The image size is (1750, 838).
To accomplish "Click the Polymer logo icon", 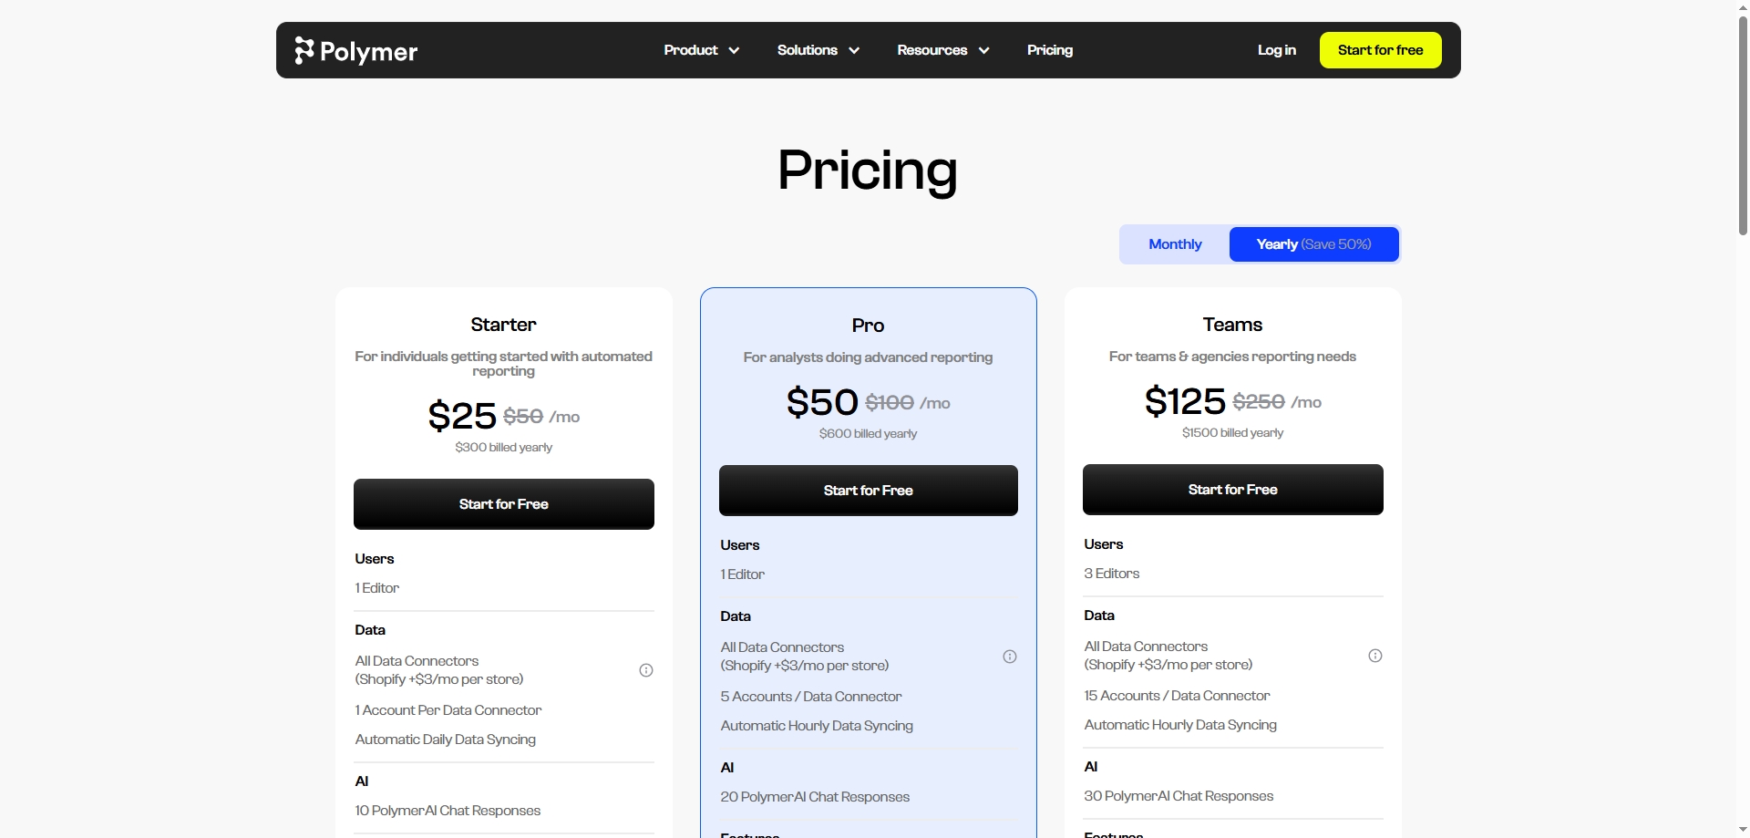I will click(x=304, y=50).
